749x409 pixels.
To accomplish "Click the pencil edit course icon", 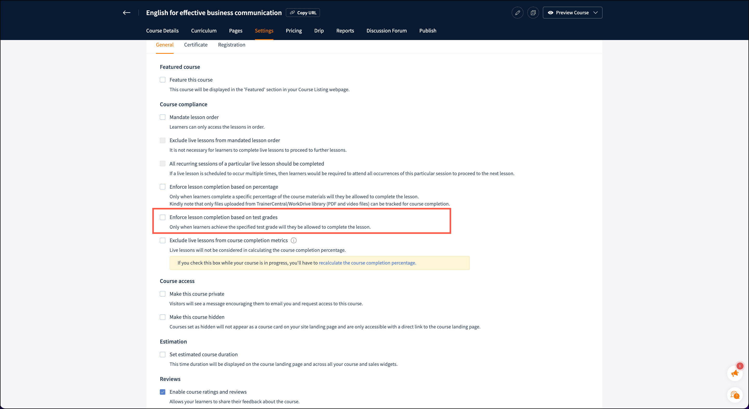I will (517, 13).
